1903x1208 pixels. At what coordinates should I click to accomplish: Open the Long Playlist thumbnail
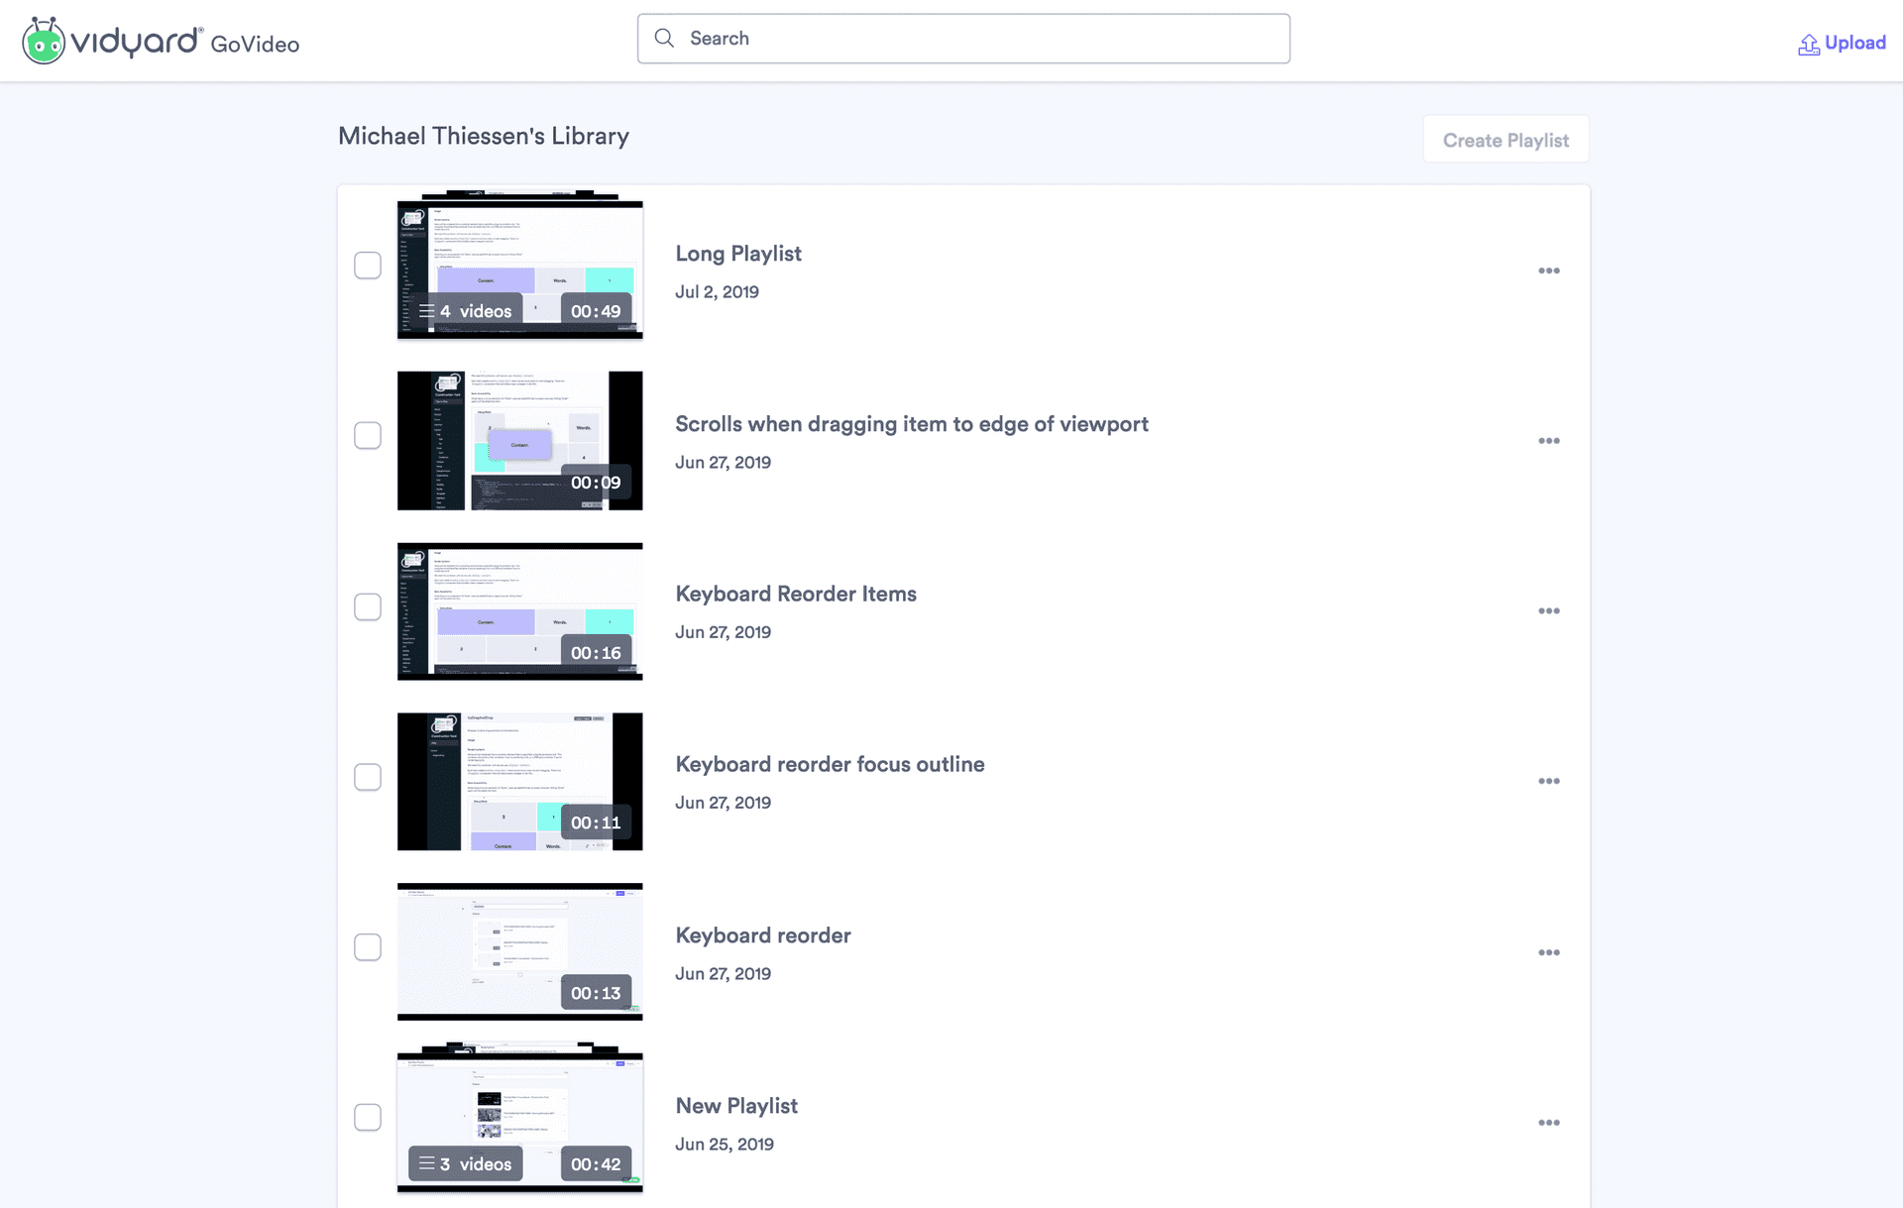pos(519,266)
